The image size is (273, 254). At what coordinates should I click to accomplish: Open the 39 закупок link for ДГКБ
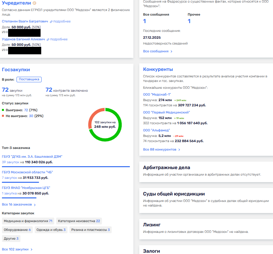[x=10, y=162]
